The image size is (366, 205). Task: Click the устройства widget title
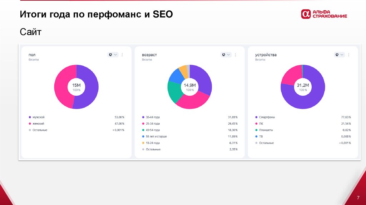click(266, 55)
